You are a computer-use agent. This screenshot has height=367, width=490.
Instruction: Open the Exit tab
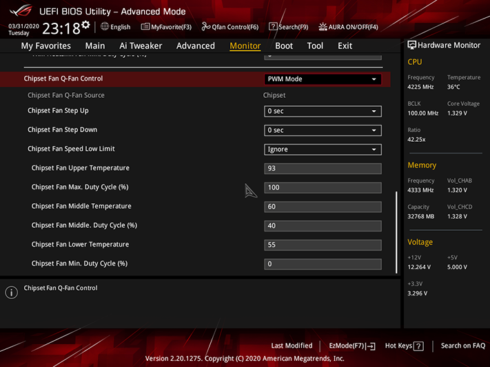pyautogui.click(x=345, y=46)
